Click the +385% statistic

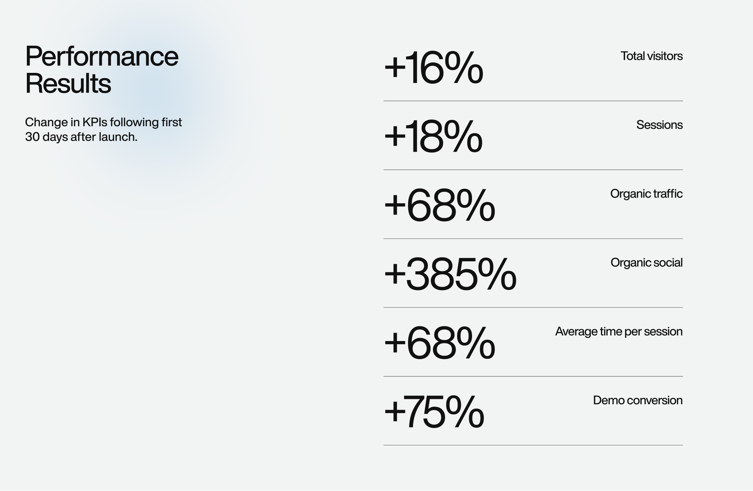click(x=450, y=275)
